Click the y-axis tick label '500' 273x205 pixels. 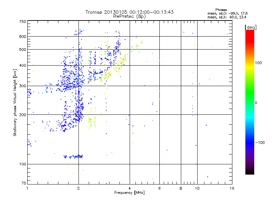click(23, 50)
